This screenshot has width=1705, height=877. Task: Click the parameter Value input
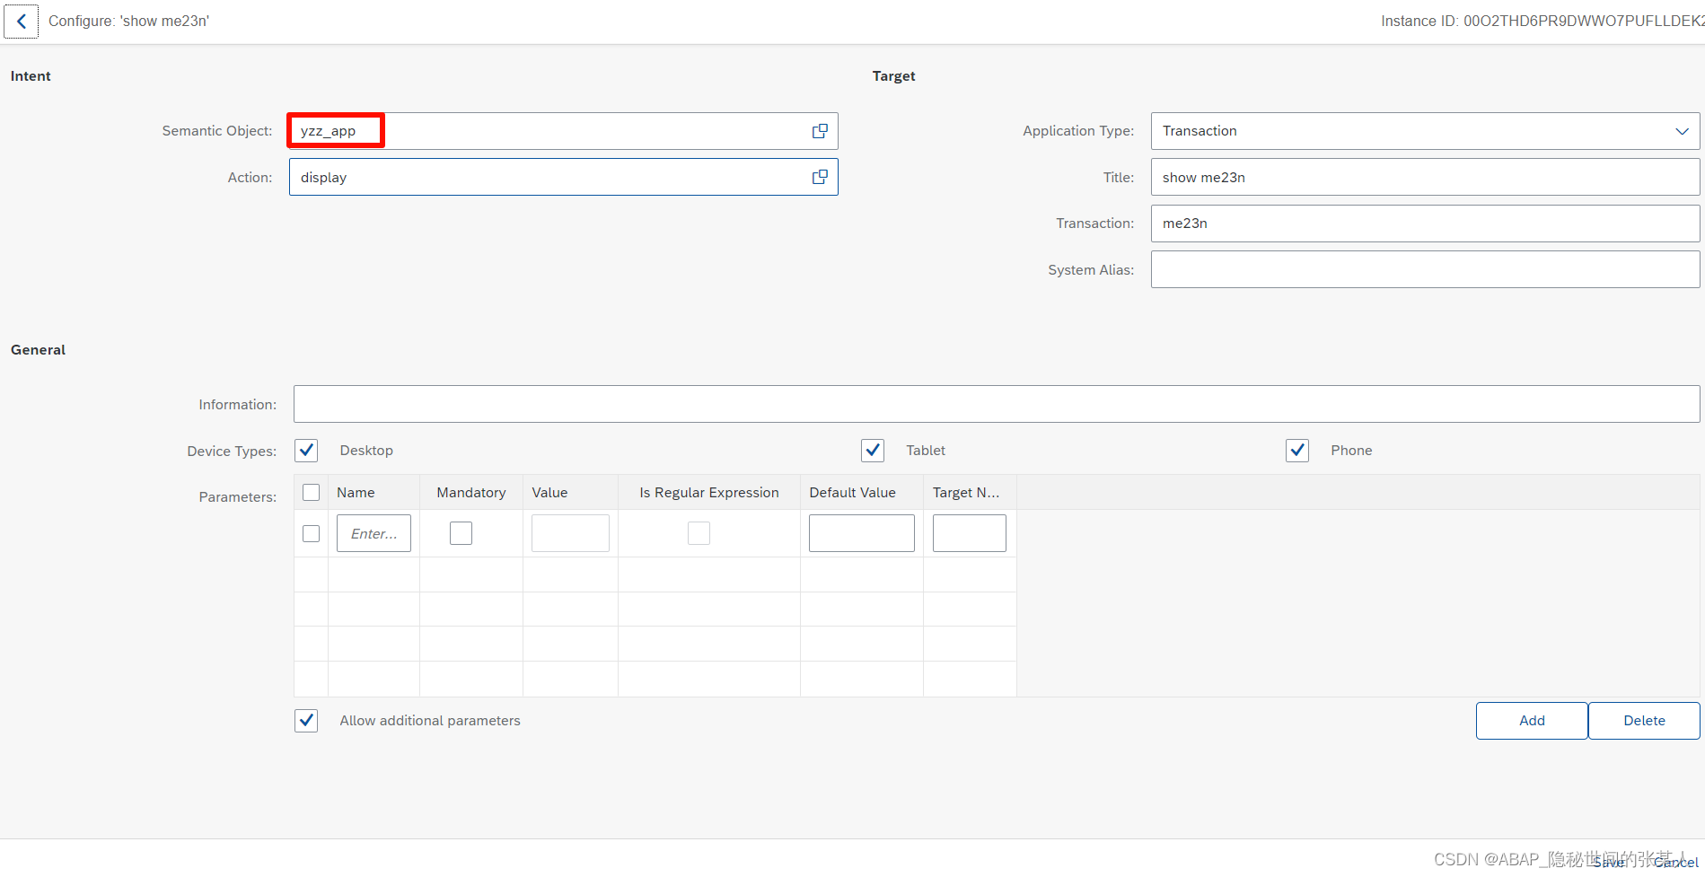570,533
